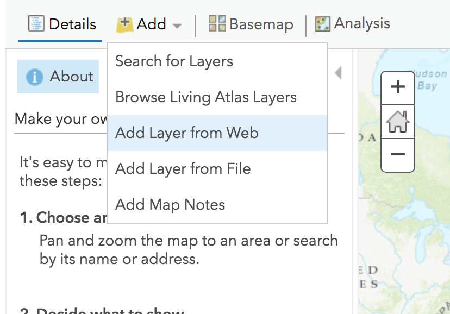Select Search for Layers
This screenshot has width=450, height=314.
tap(173, 61)
